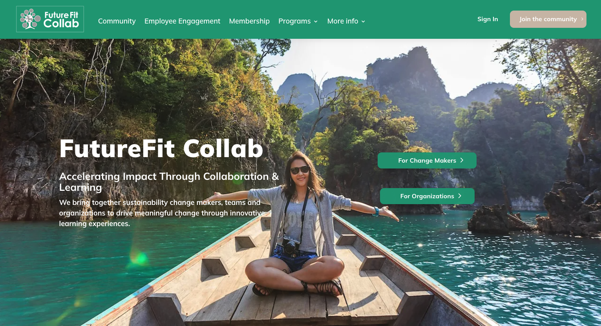Click the hero paragraph about change makers

[162, 213]
